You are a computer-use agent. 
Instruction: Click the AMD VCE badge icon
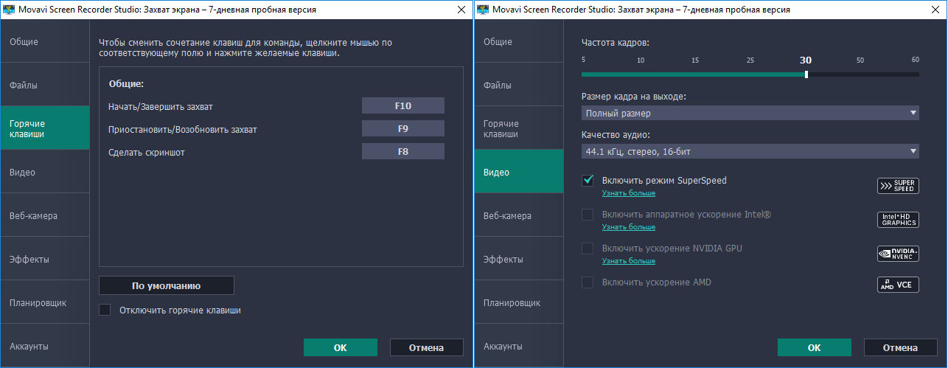(898, 285)
